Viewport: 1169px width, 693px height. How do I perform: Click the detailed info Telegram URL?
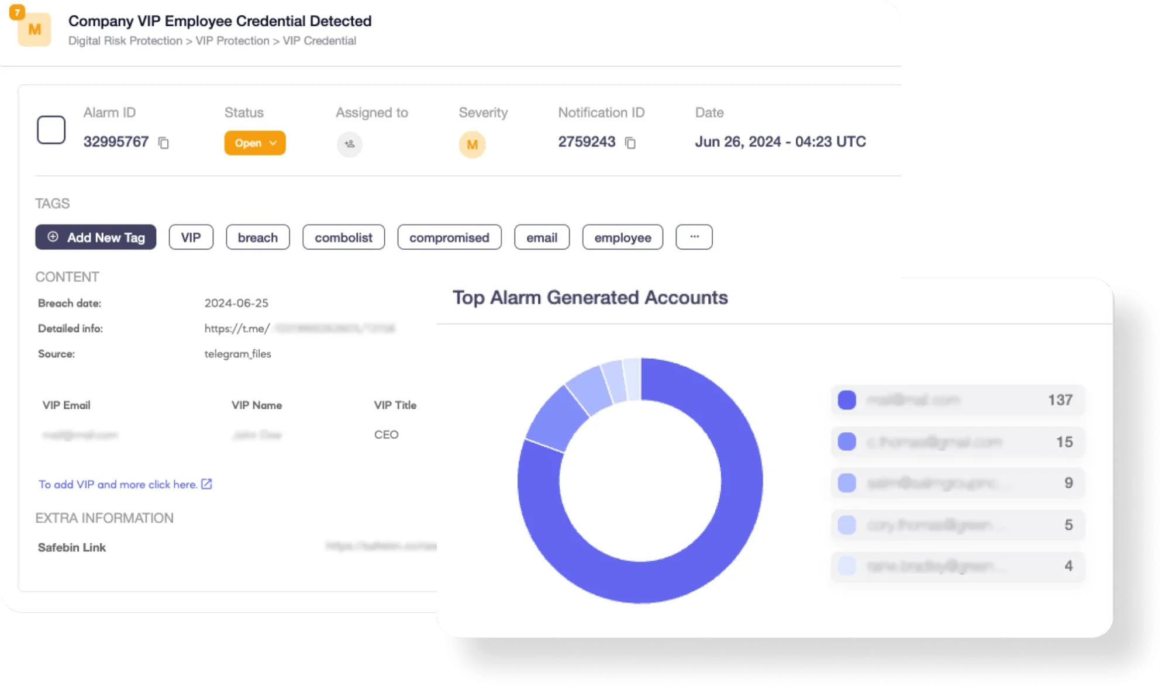[299, 328]
